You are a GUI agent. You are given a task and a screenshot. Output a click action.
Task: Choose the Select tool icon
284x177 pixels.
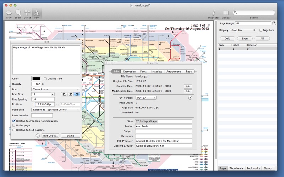coord(27,14)
